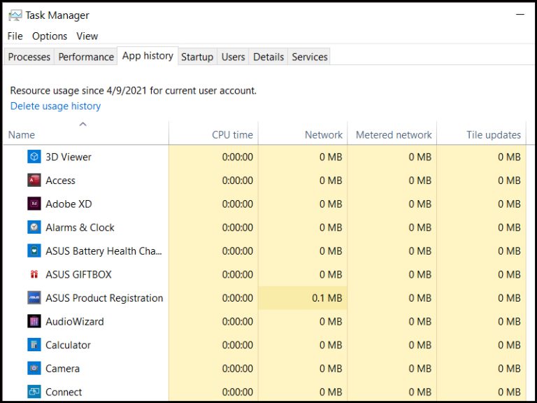Click Tile updates value for Alarms & Clock
537x403 pixels.
point(509,227)
